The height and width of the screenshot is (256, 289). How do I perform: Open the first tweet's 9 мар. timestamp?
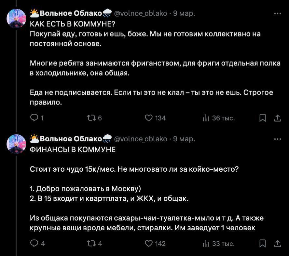click(x=184, y=13)
